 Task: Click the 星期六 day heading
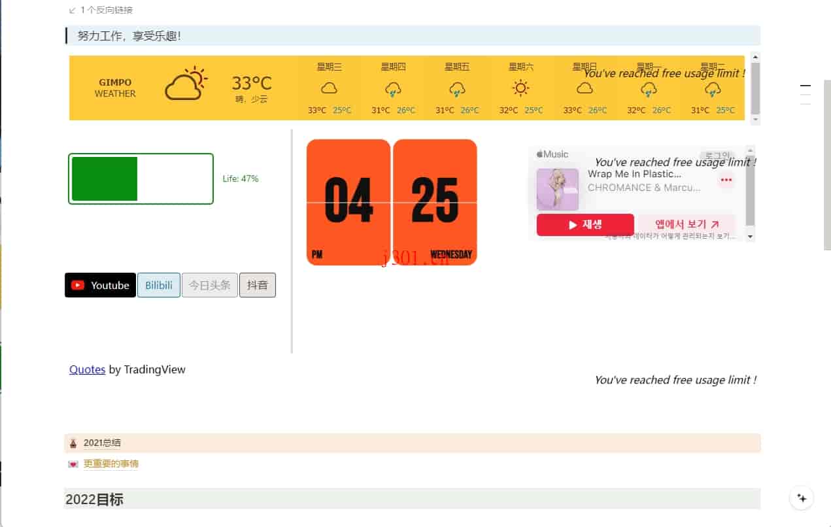pyautogui.click(x=521, y=67)
